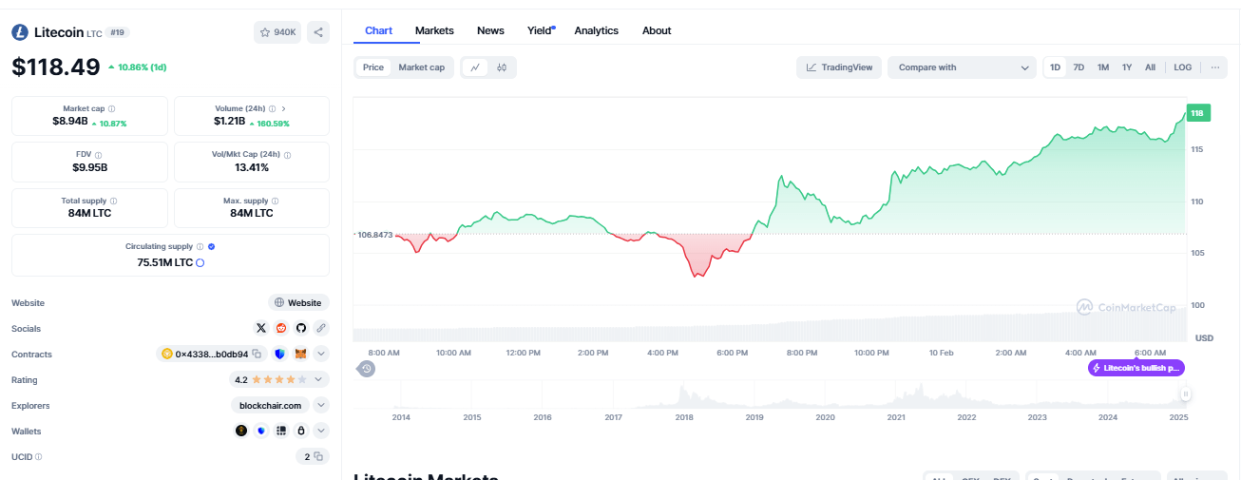Copy the UCID value
This screenshot has width=1241, height=480.
pyautogui.click(x=318, y=456)
